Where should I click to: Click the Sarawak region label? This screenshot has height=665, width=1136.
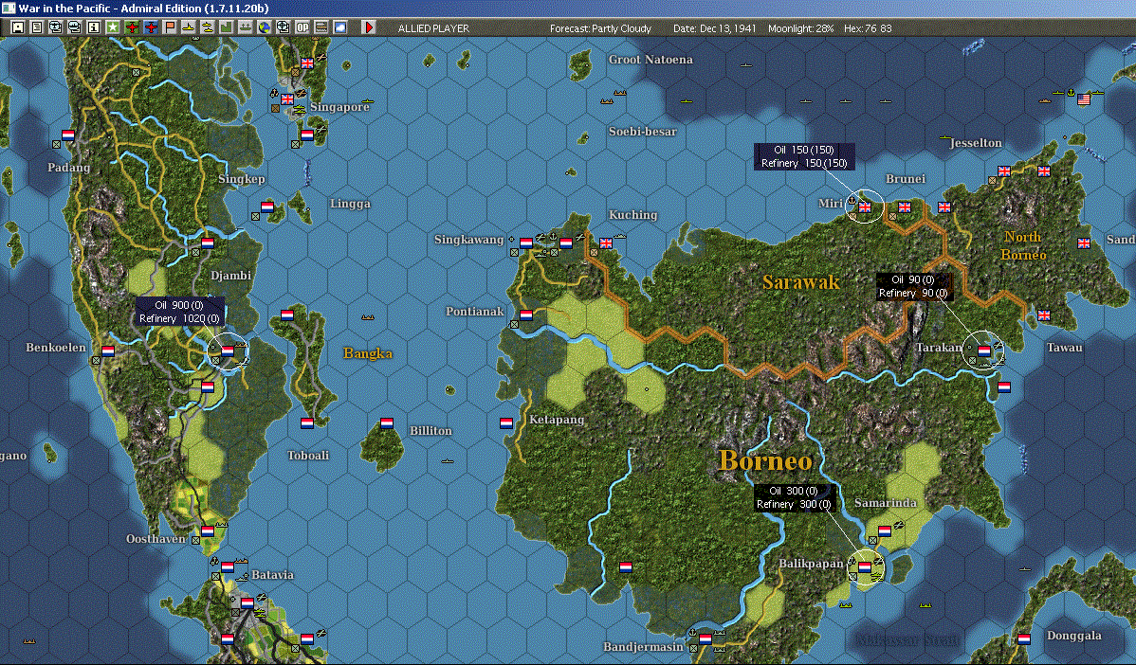tap(800, 282)
